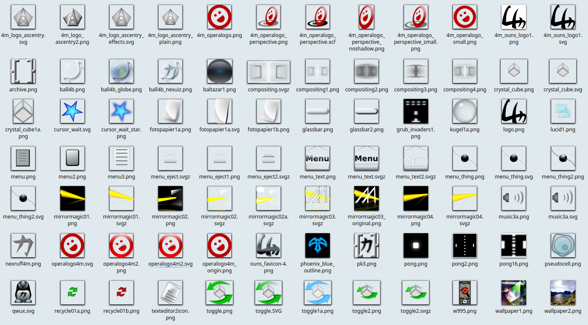Image resolution: width=588 pixels, height=325 pixels.
Task: Select the pseudocell.png icon
Action: click(563, 245)
